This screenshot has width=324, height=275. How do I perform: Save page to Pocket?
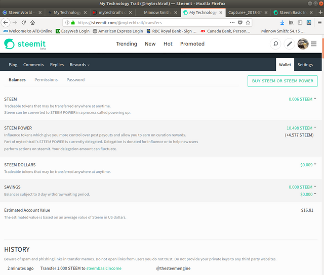[240, 22]
